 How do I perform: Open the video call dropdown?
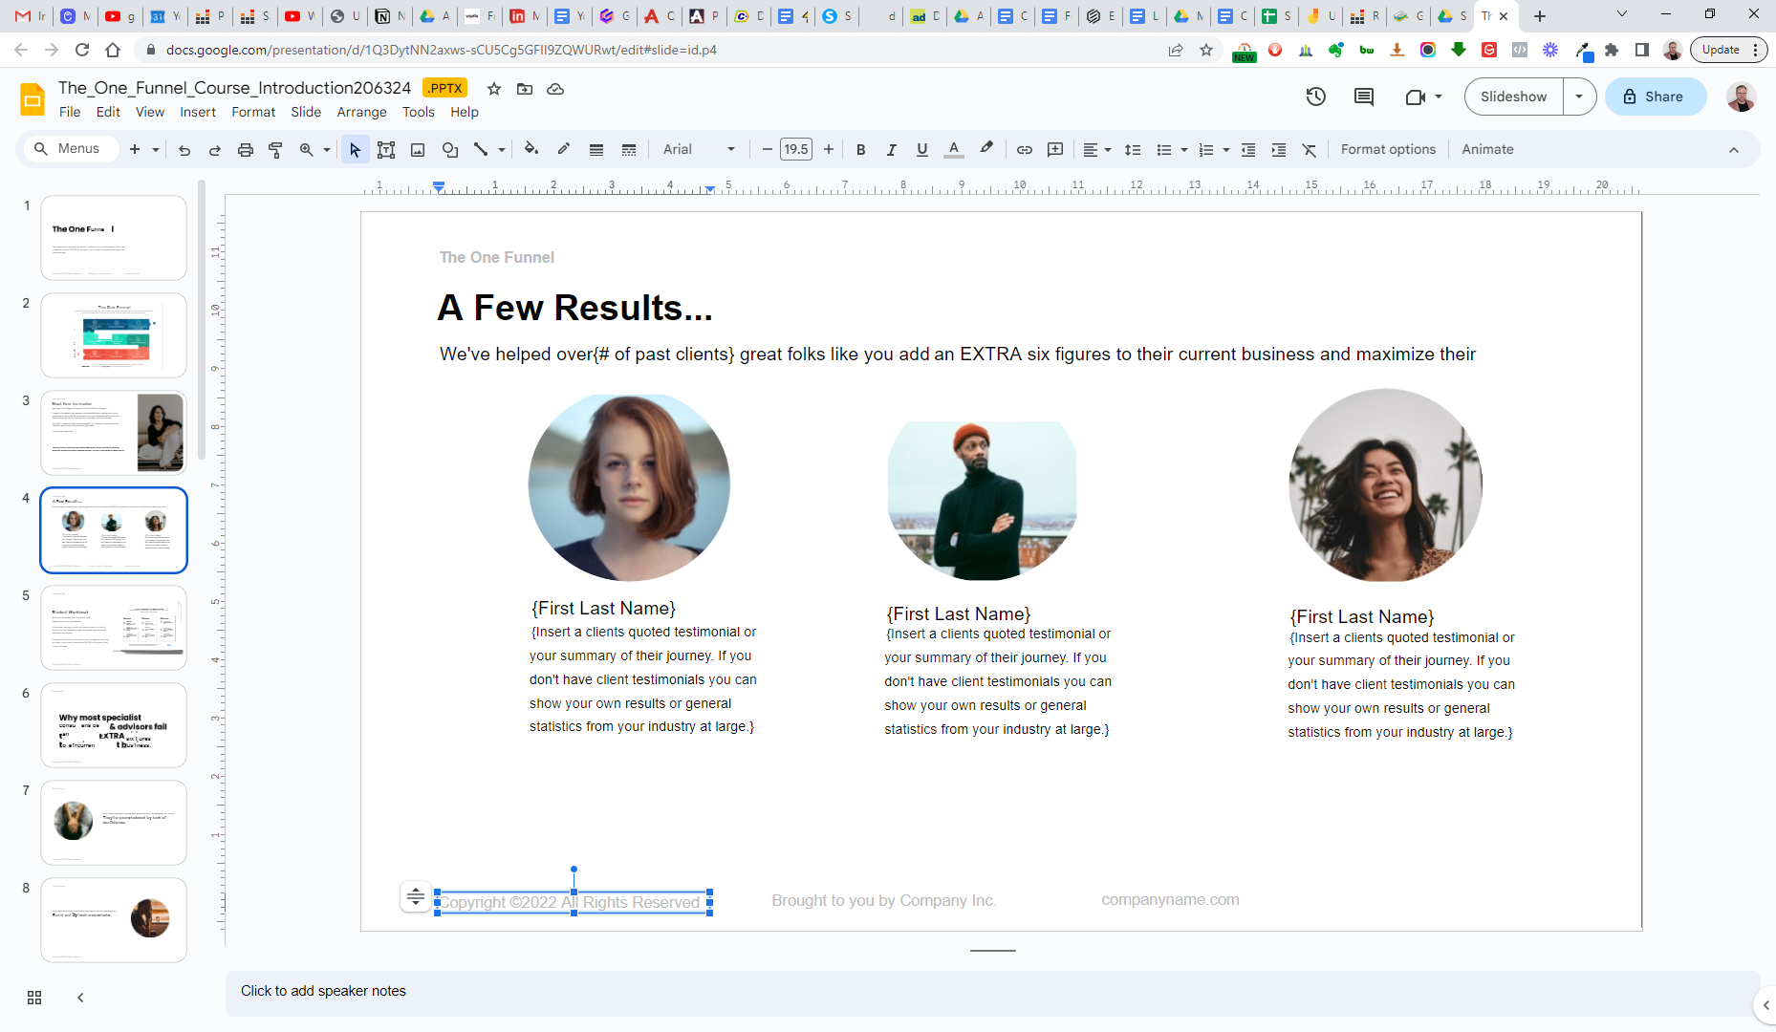click(1423, 97)
